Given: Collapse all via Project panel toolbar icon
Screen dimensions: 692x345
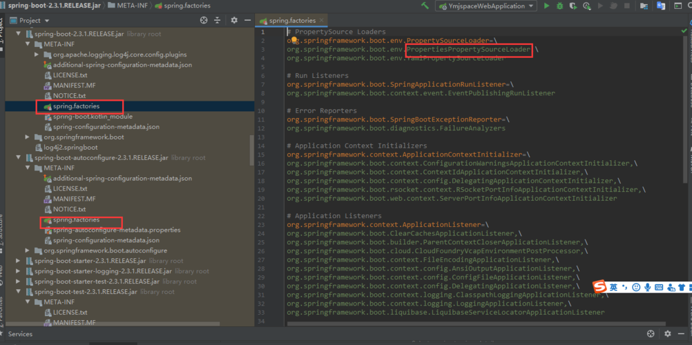Looking at the screenshot, I should click(x=215, y=21).
